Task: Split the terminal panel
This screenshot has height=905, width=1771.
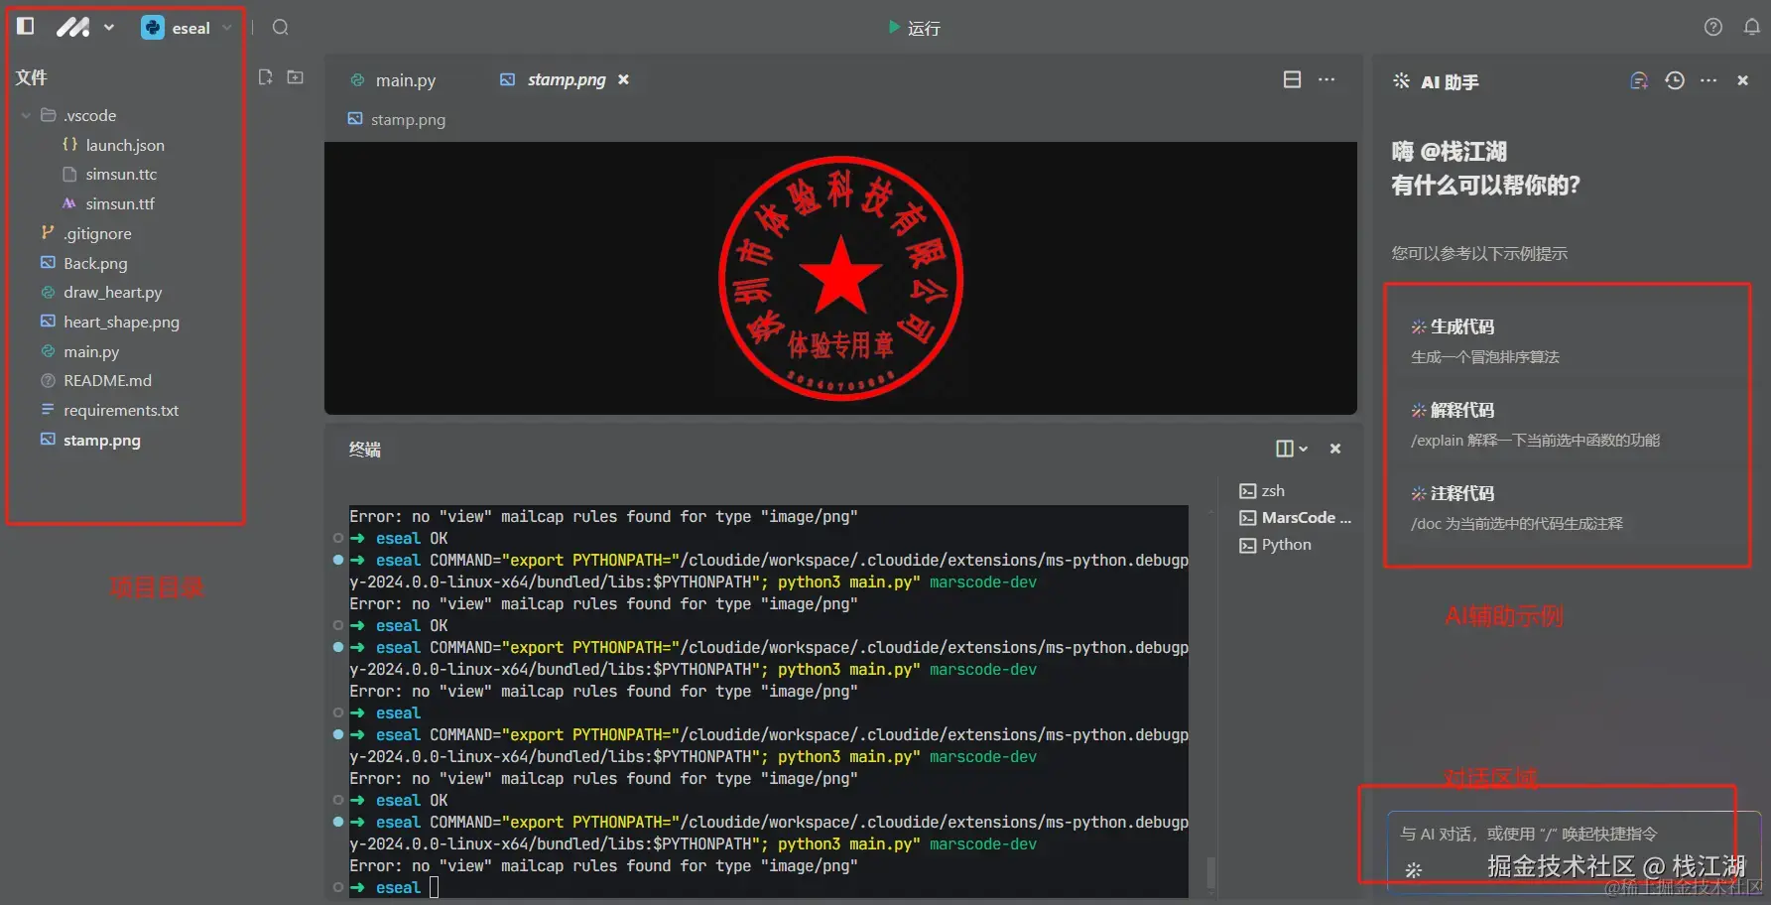Action: (1284, 449)
